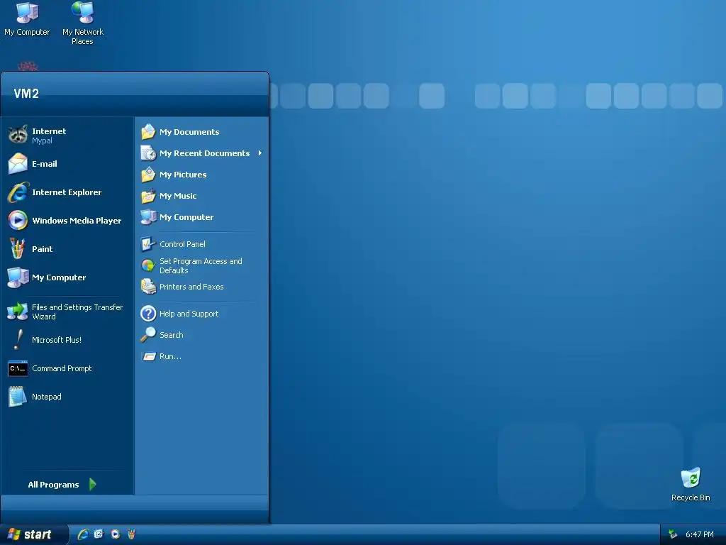Start Windows Media Player from Start menu

pyautogui.click(x=67, y=221)
